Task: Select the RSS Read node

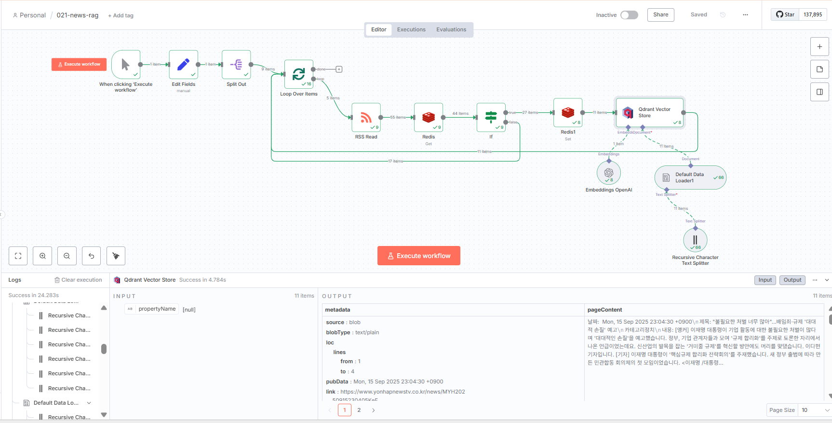Action: 366,117
